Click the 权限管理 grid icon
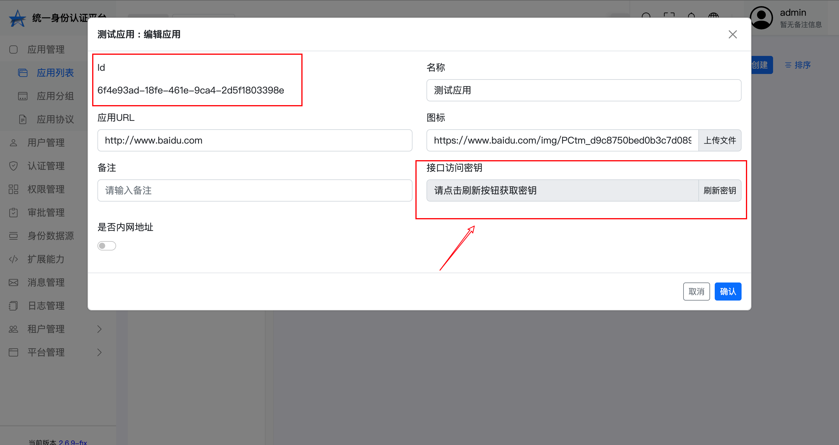Image resolution: width=839 pixels, height=445 pixels. click(13, 189)
